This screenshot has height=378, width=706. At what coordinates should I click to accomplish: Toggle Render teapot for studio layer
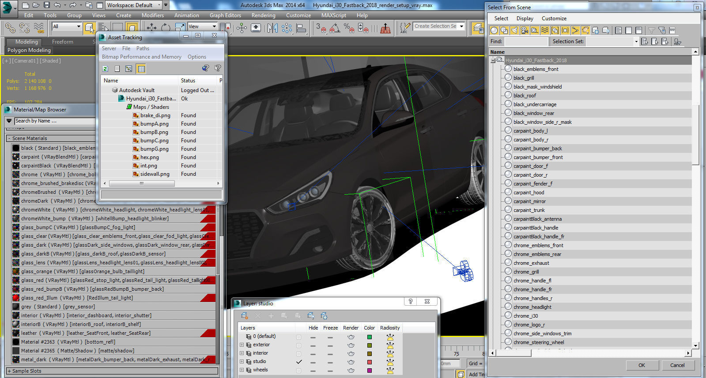pos(351,362)
